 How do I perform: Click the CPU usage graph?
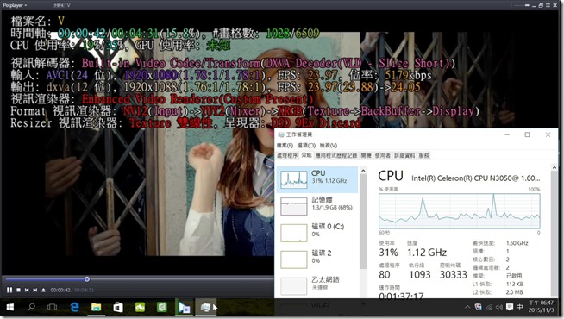460,210
